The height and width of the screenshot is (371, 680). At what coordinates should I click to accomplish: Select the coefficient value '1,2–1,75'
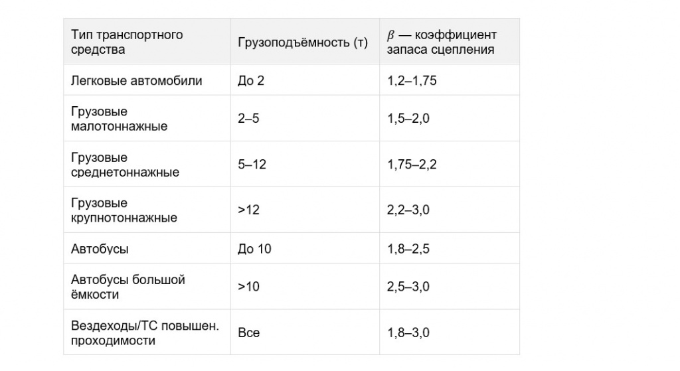pos(412,80)
